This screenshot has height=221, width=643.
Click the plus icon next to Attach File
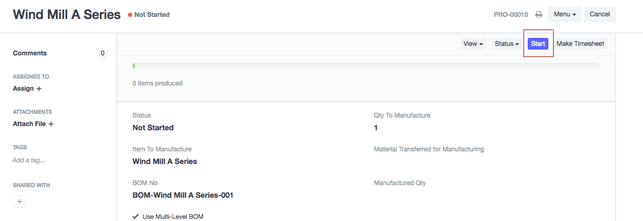click(51, 124)
